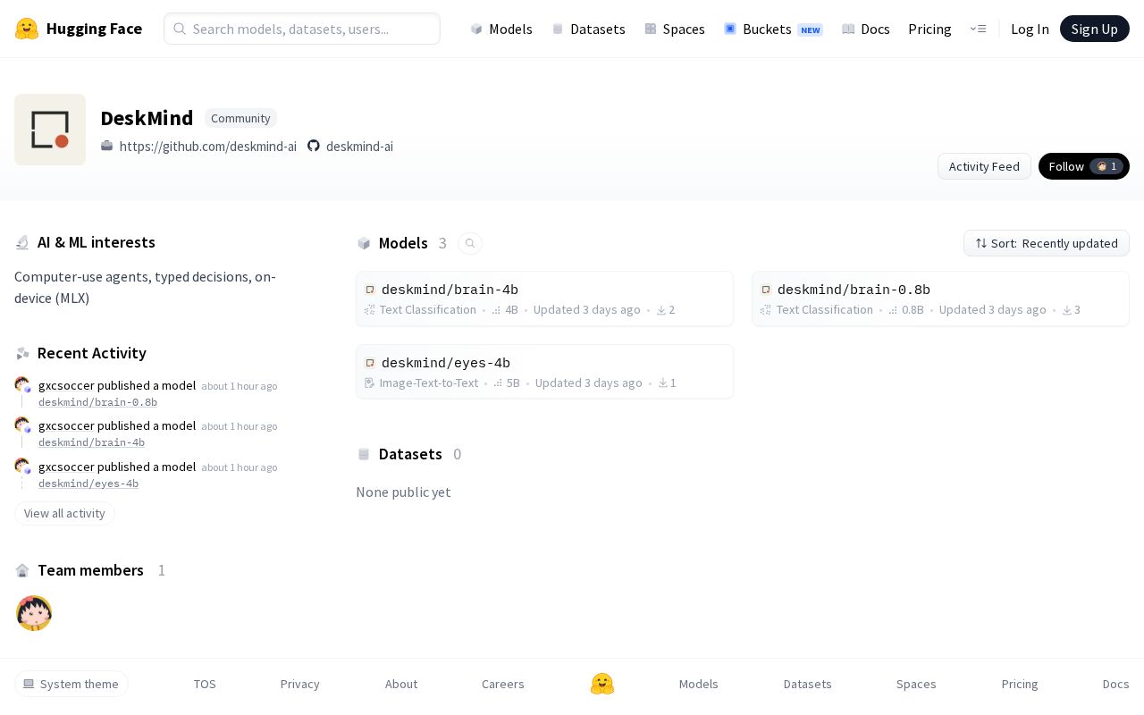Screen dimensions: 1144x715
Task: Click the Hugging Face emoji in the footer
Action: pos(602,684)
